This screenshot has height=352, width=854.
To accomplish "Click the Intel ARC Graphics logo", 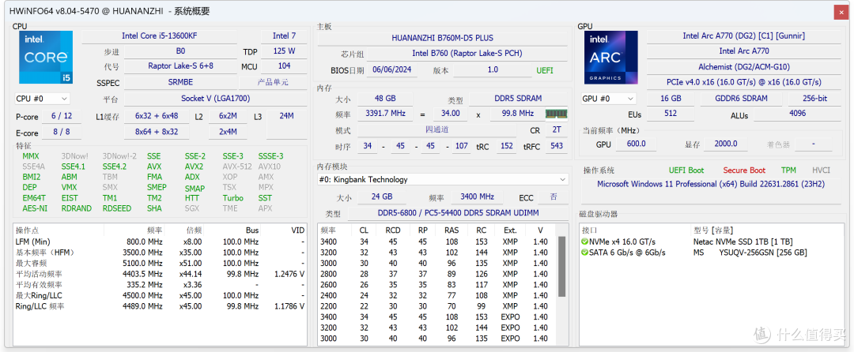I will 611,57.
